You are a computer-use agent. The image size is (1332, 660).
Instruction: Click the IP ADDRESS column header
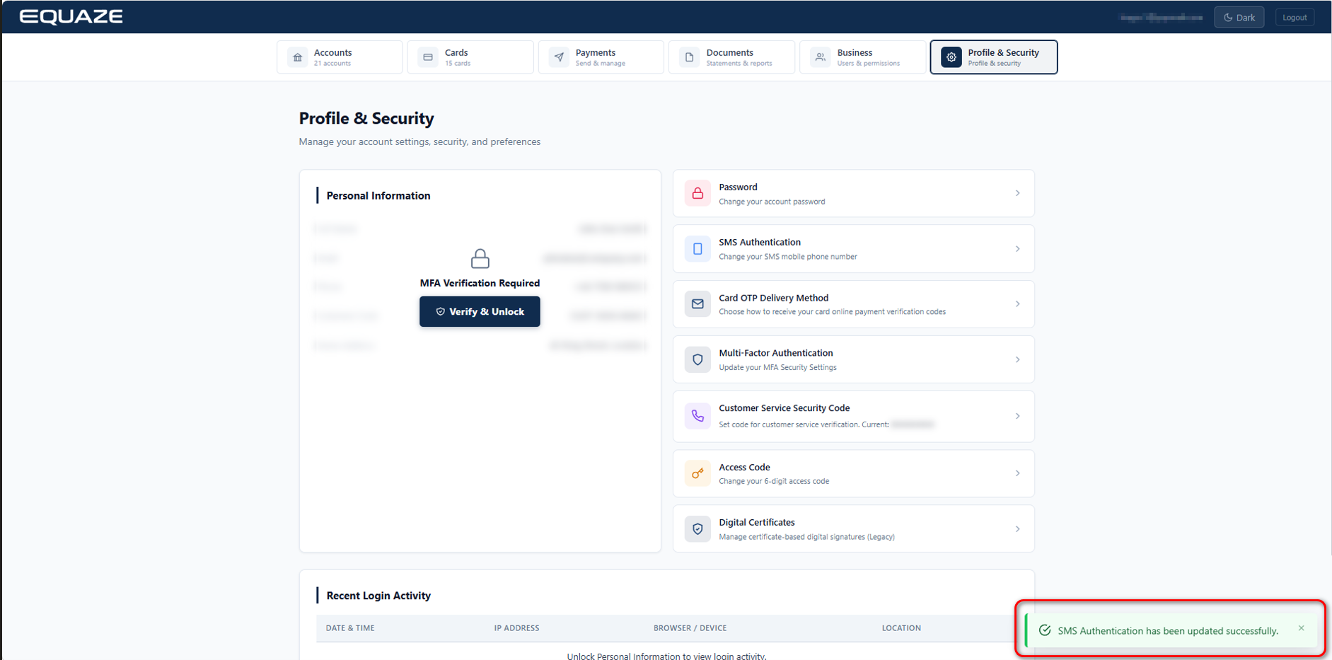point(516,628)
